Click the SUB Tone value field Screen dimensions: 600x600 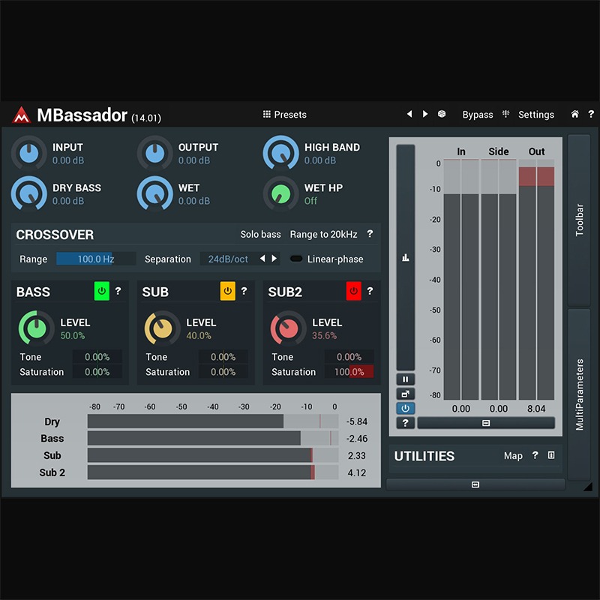click(223, 357)
